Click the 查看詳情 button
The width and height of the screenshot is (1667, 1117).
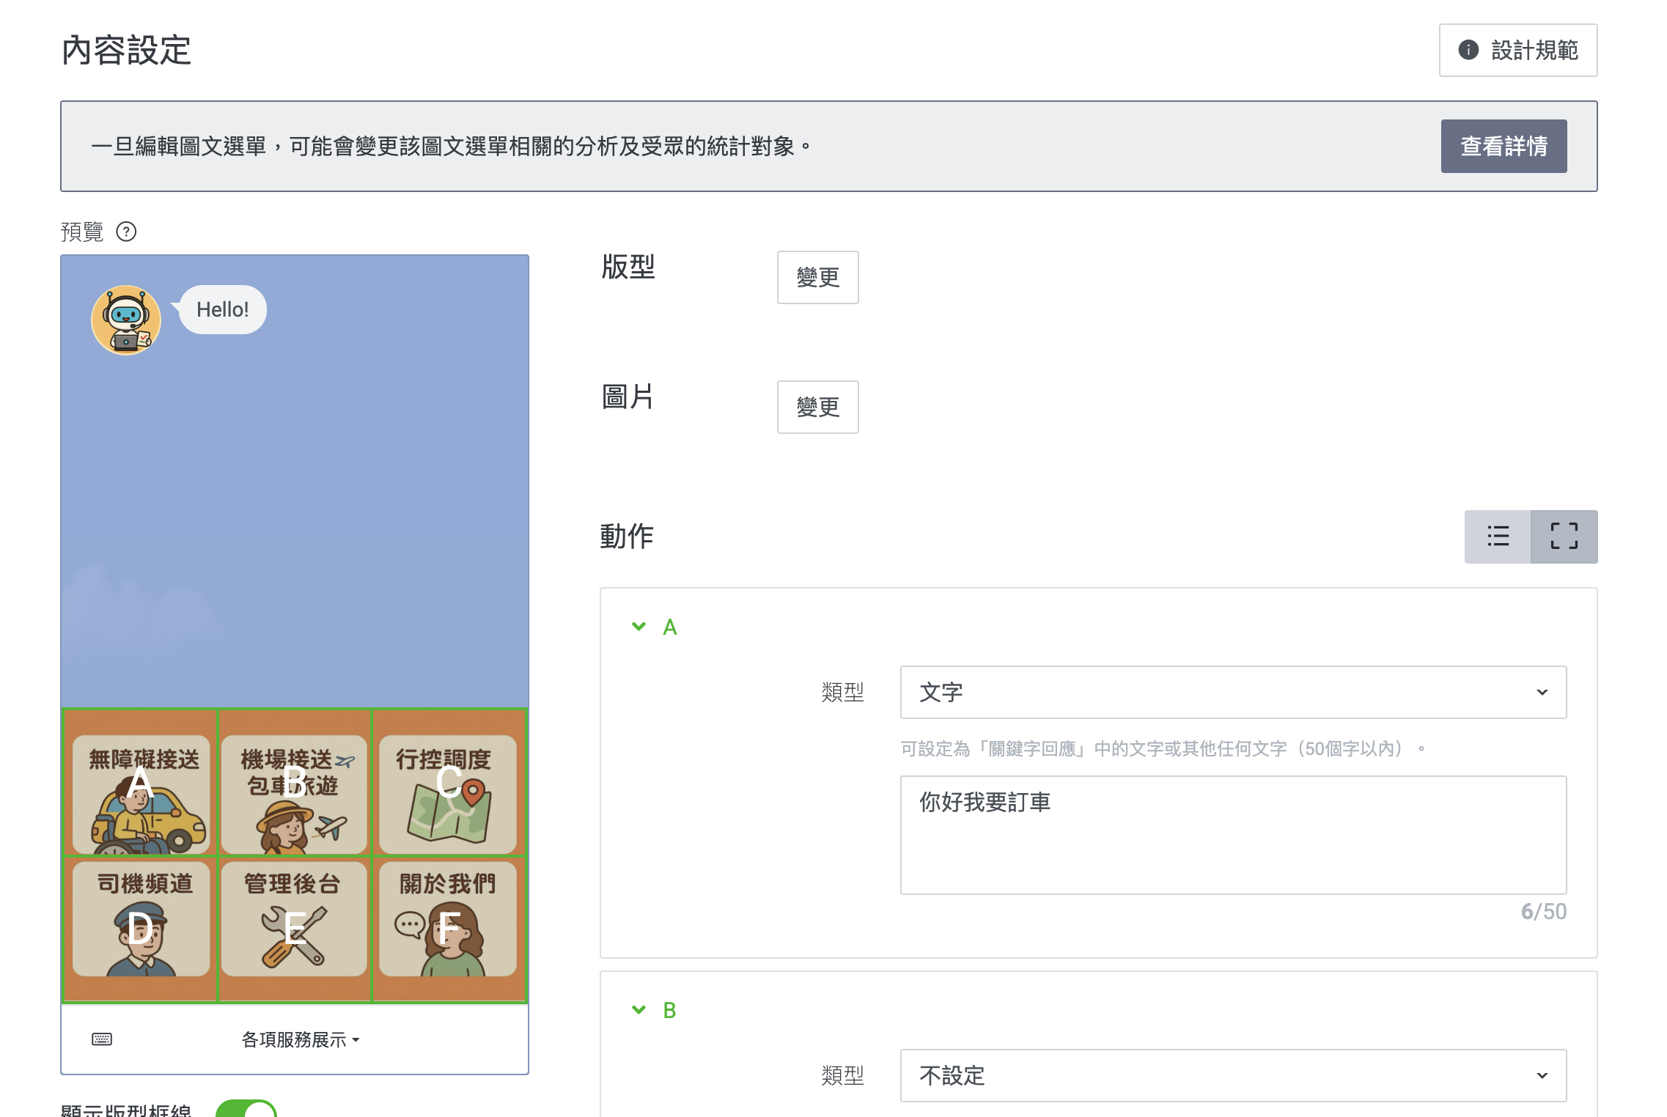[x=1504, y=146]
